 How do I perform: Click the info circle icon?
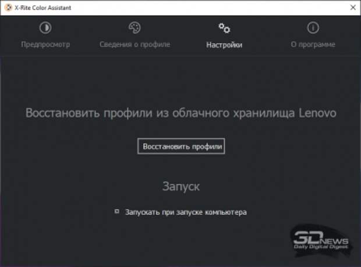tap(313, 28)
